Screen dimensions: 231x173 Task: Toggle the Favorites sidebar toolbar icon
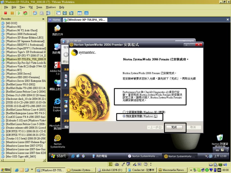click(58, 13)
